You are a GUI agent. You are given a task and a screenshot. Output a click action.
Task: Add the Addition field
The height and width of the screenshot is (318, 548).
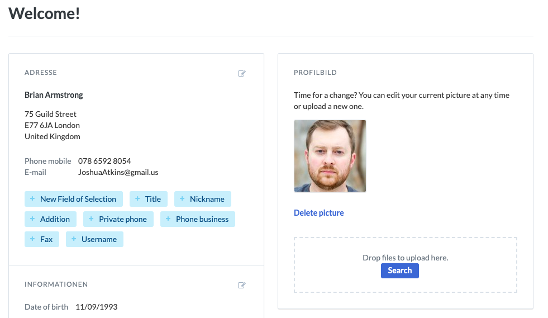click(50, 219)
